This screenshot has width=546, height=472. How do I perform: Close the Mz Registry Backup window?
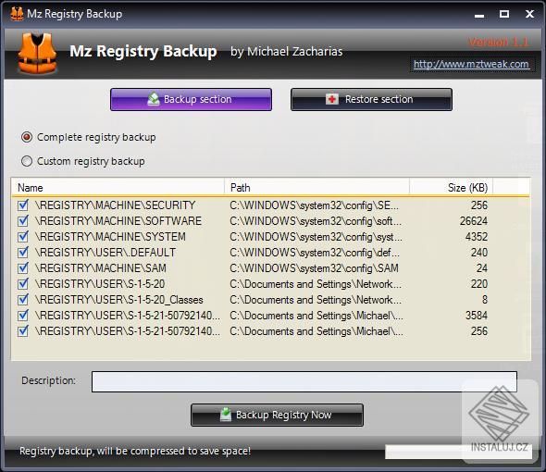pos(529,14)
